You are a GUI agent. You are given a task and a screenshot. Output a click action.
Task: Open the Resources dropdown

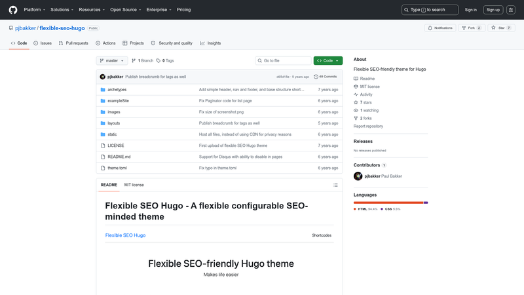click(x=92, y=10)
